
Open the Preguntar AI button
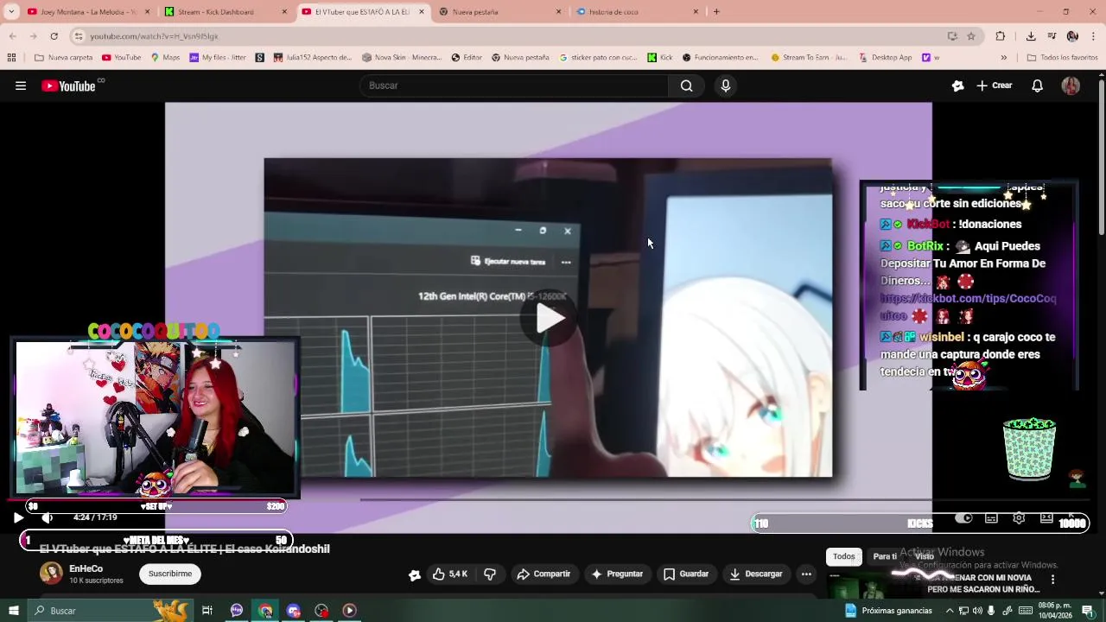pyautogui.click(x=617, y=574)
